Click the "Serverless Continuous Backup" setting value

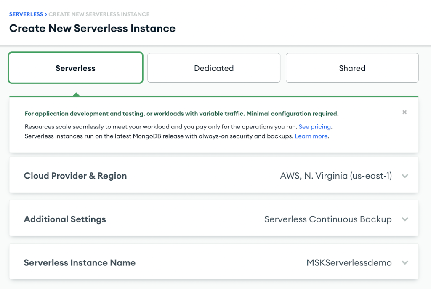(327, 219)
